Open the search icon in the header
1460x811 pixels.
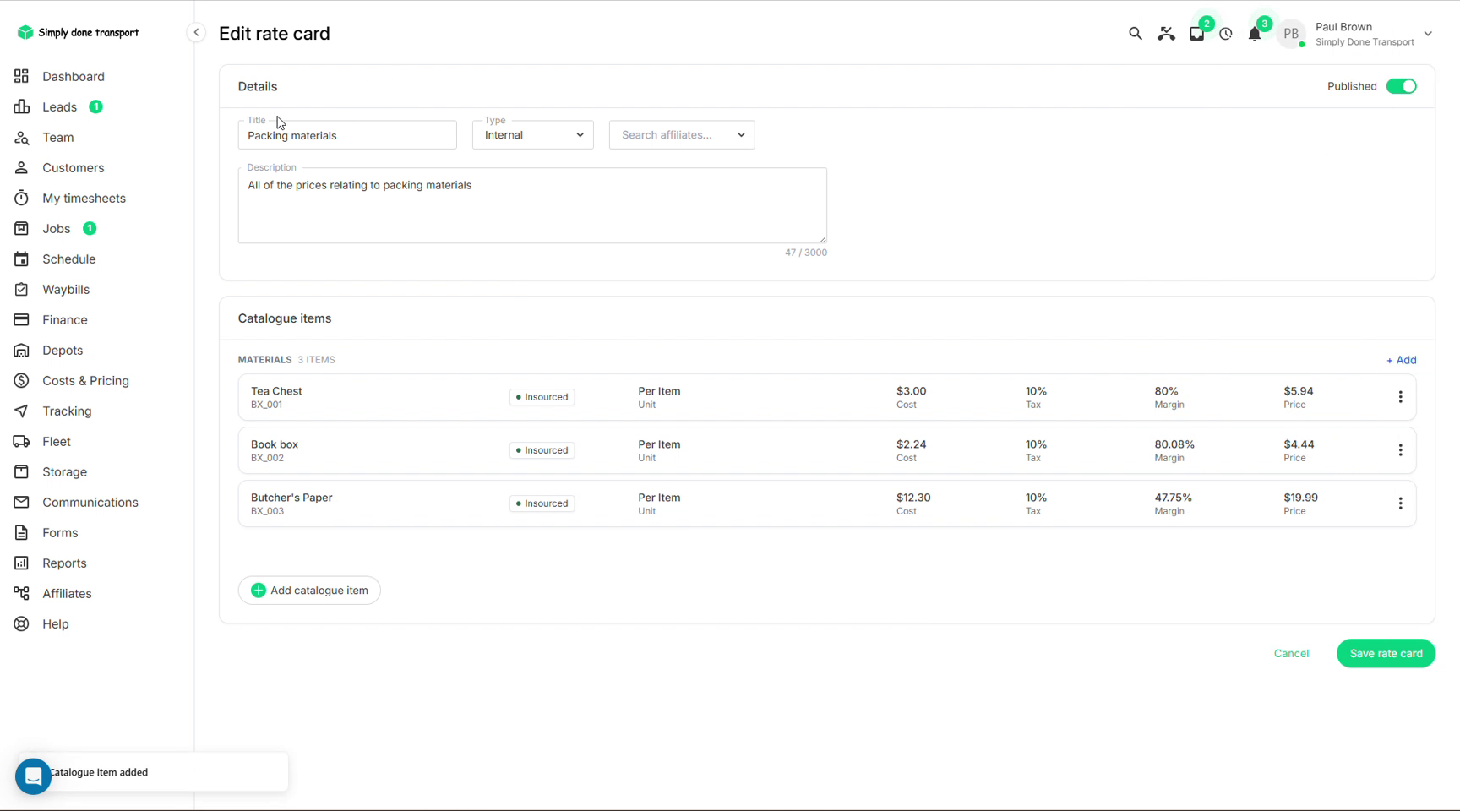click(1135, 34)
